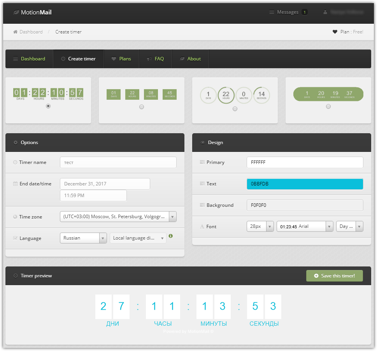The height and width of the screenshot is (351, 377).
Task: Click the cyan Text color field
Action: tap(305, 184)
